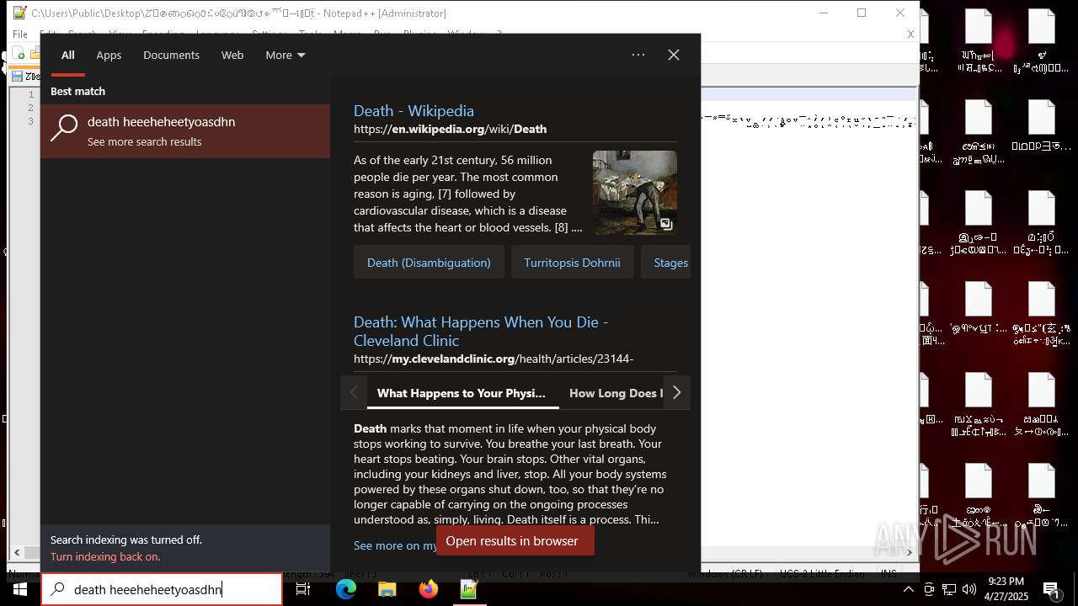Click 'See more on my' link
The image size is (1078, 606).
[x=395, y=545]
